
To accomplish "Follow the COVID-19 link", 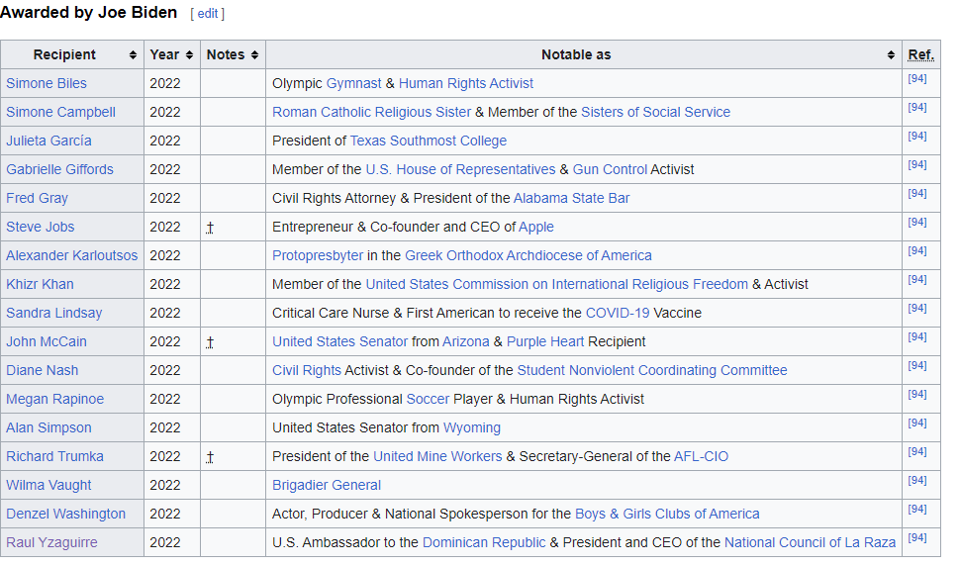I will tap(618, 314).
